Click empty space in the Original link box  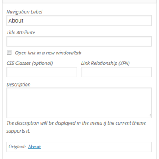(x=96, y=147)
